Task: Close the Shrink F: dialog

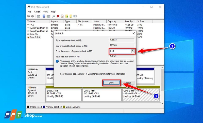Action: (134, 33)
